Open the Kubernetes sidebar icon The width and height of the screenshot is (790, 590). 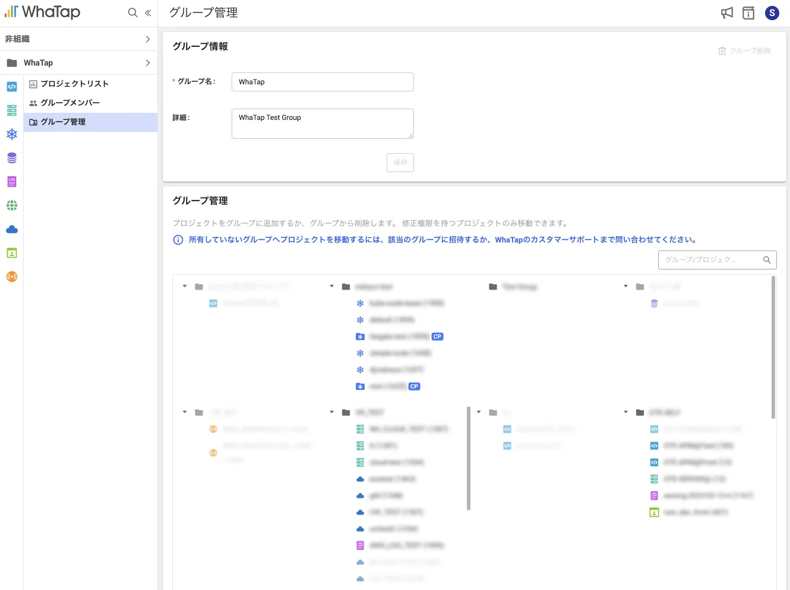pos(12,134)
